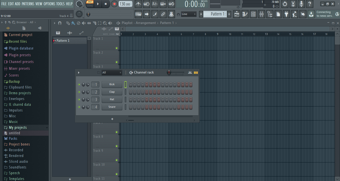The image size is (340, 181).
Task: Open graph editor icon in Channel rack
Action: point(190,72)
